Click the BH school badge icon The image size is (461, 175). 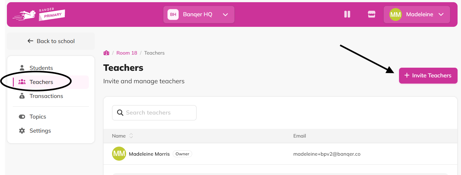(173, 14)
